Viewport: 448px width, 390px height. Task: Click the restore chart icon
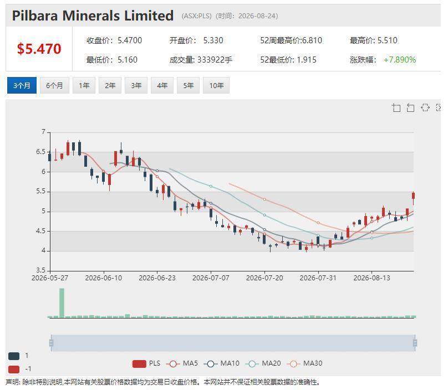[425, 107]
